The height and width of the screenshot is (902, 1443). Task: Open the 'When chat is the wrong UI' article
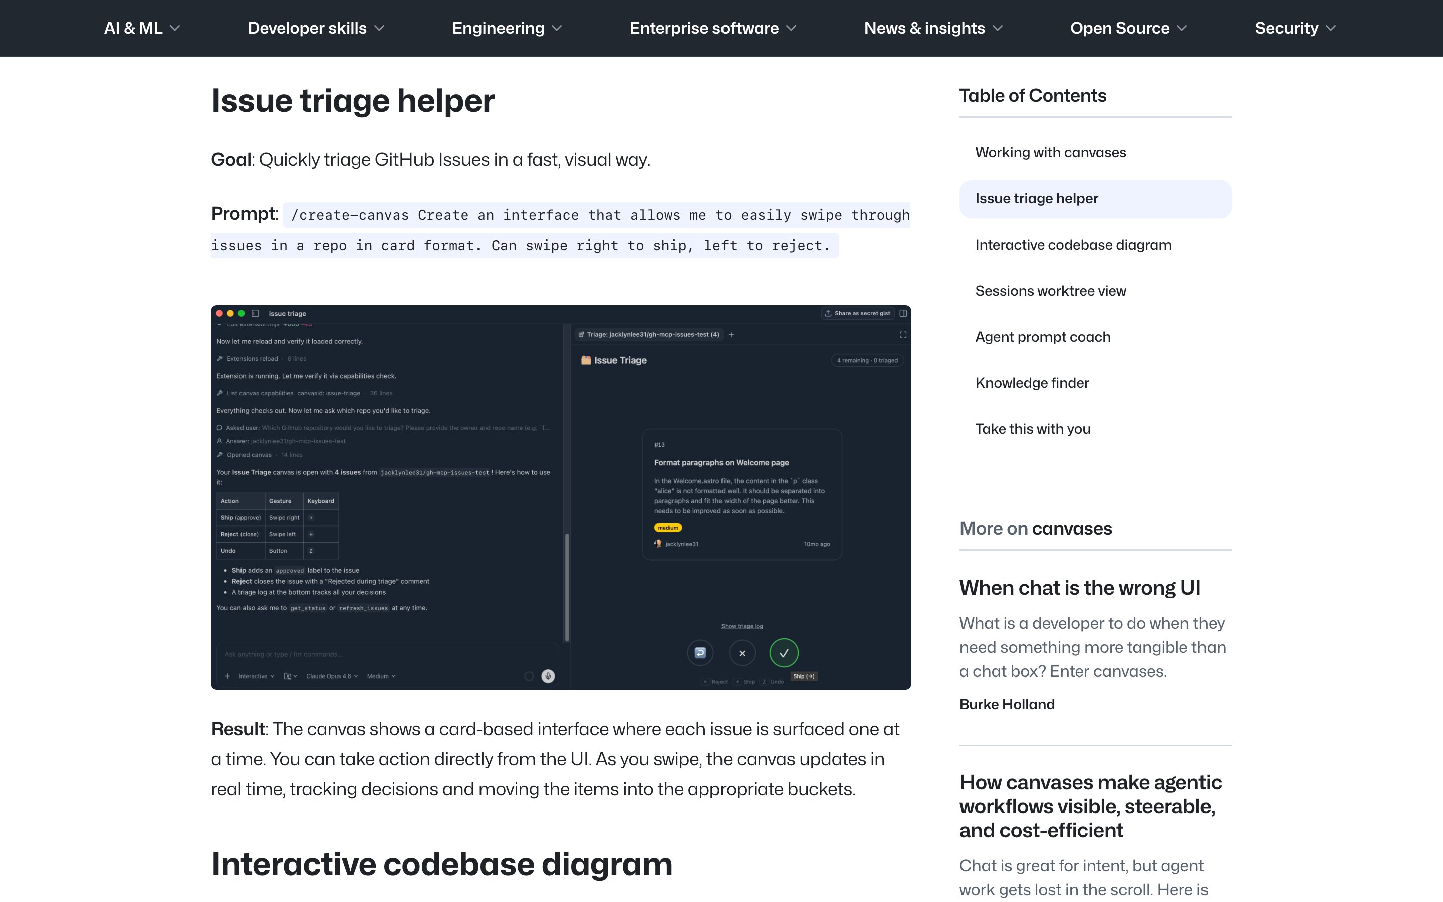1079,588
